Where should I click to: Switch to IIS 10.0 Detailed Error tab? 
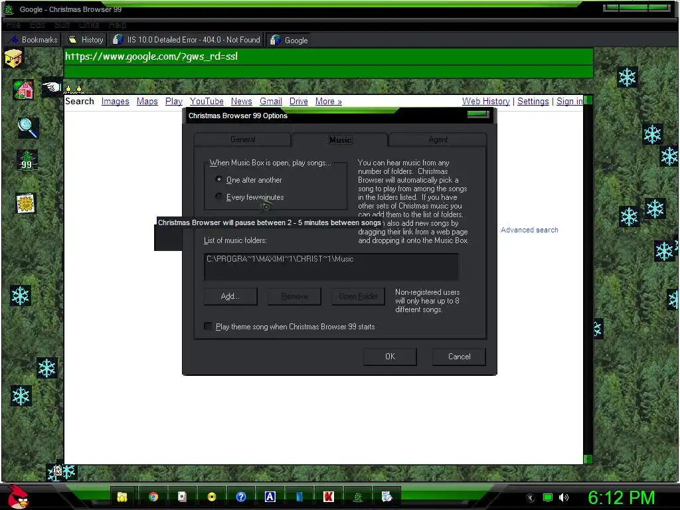pos(186,40)
